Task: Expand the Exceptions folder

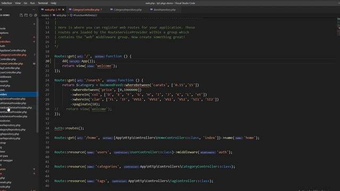Action: click(x=4, y=33)
